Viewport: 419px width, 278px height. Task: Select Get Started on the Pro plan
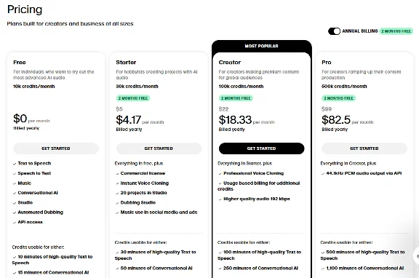[x=364, y=148]
